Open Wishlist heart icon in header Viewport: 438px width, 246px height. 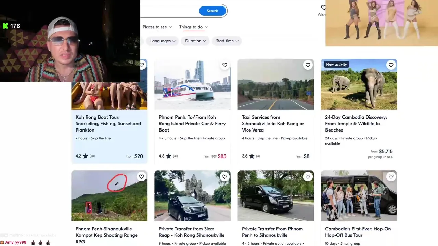tap(323, 8)
